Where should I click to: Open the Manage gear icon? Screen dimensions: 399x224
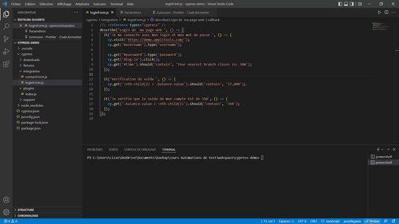pyautogui.click(x=6, y=212)
